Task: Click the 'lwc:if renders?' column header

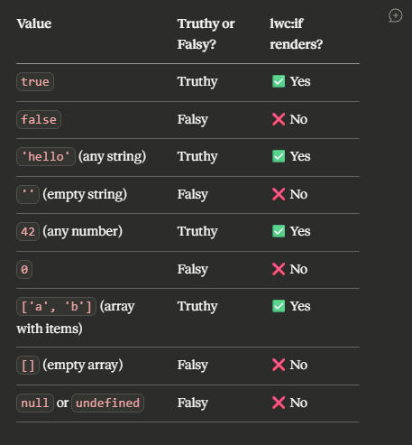Action: (297, 34)
